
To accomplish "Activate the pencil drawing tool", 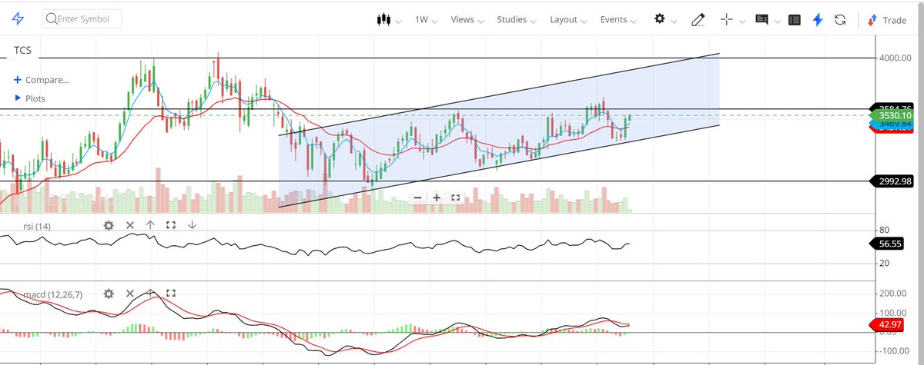I will 698,20.
